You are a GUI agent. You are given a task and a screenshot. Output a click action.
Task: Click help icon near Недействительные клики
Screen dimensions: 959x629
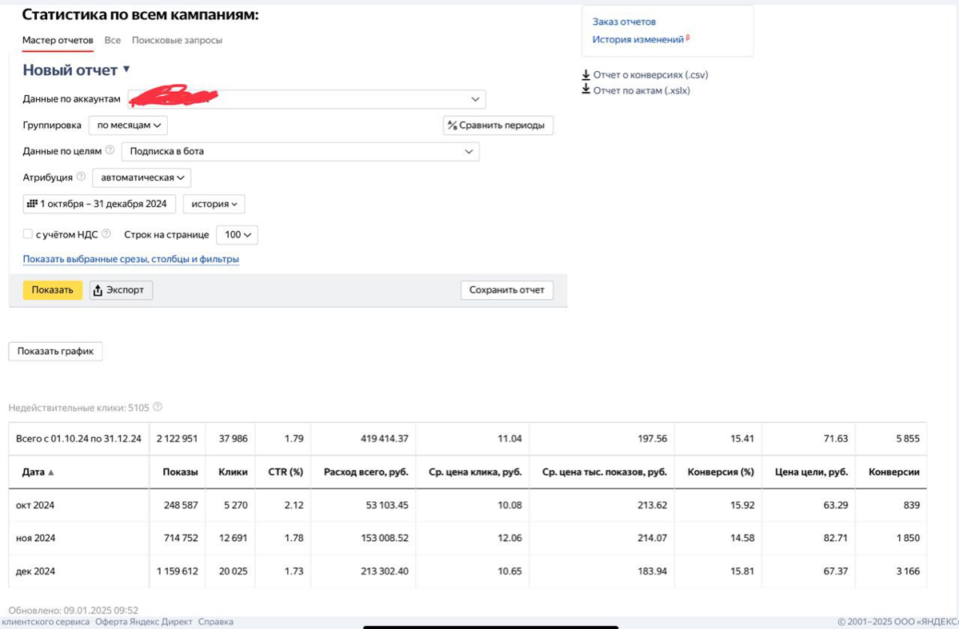(158, 407)
